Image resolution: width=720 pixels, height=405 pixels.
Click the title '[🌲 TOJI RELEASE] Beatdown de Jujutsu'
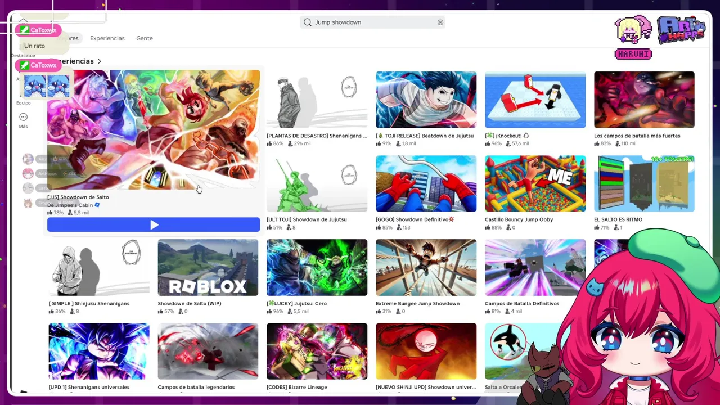point(425,136)
